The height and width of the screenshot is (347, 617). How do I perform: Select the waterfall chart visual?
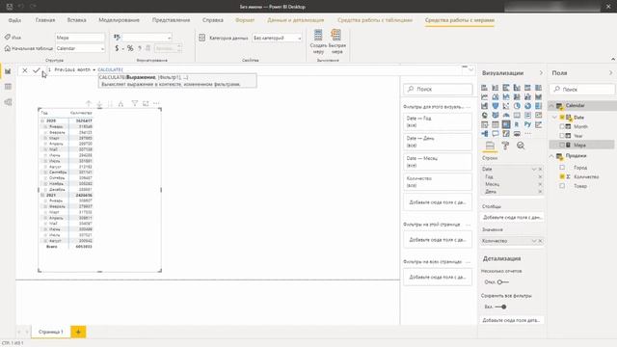coord(484,106)
